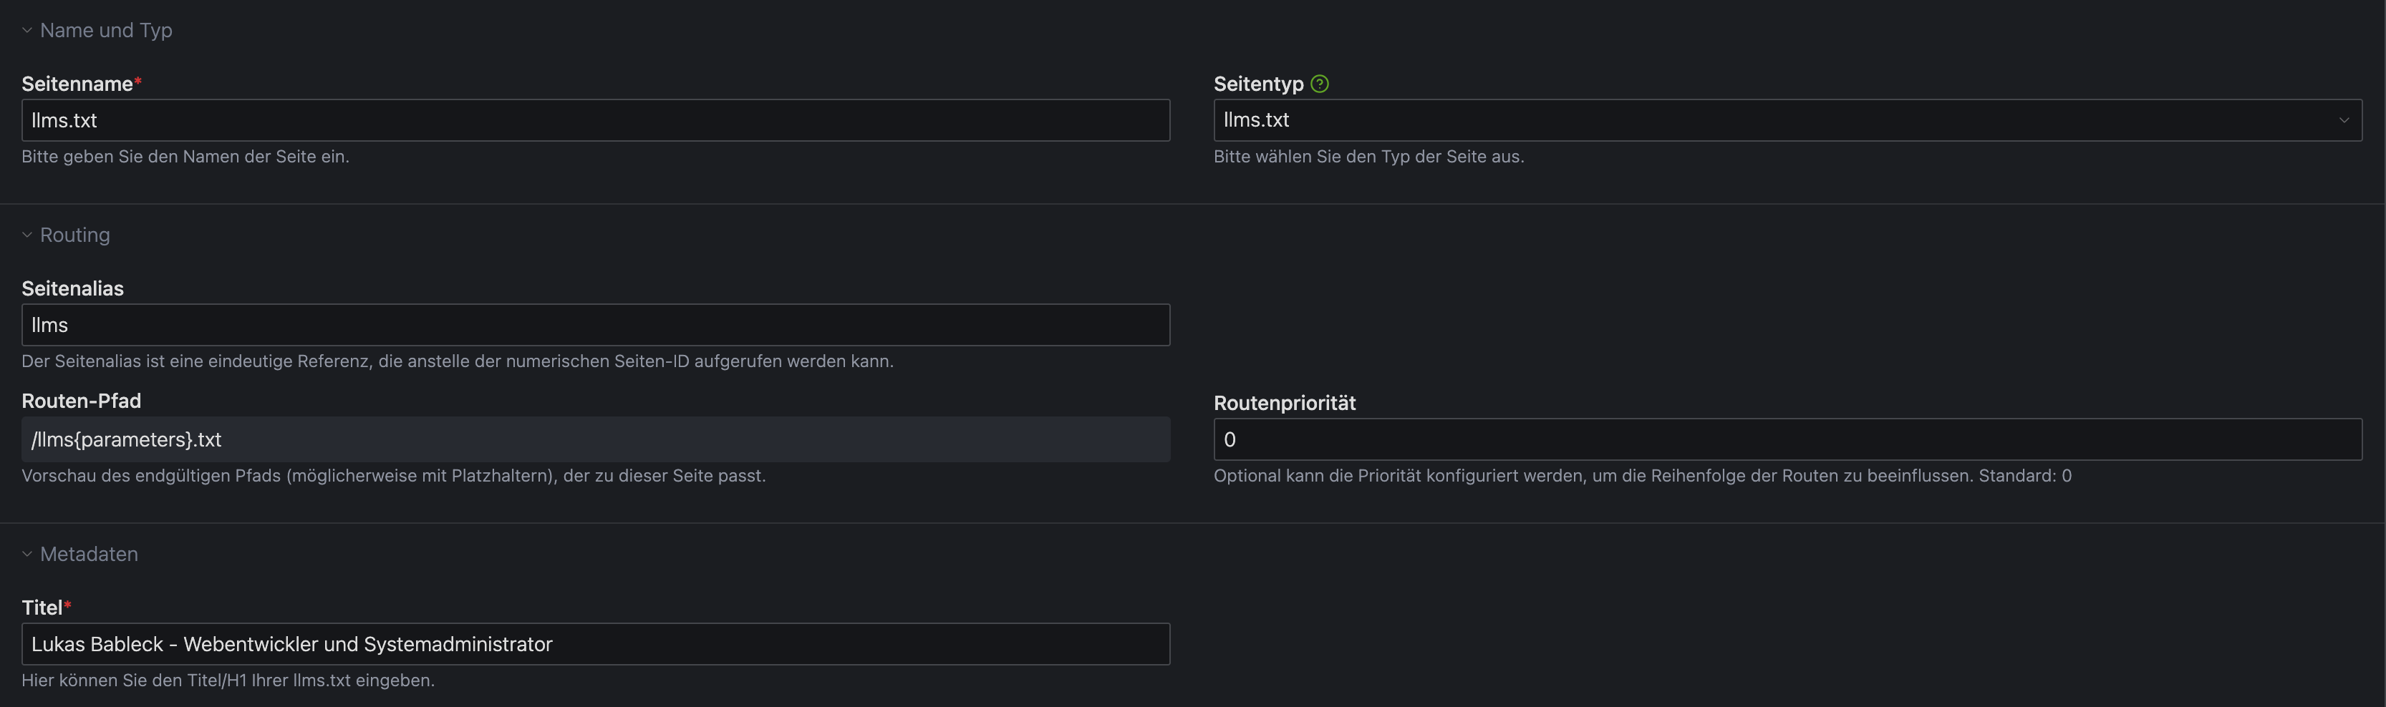2386x707 pixels.
Task: Click the Seitenalias description text
Action: click(x=457, y=361)
